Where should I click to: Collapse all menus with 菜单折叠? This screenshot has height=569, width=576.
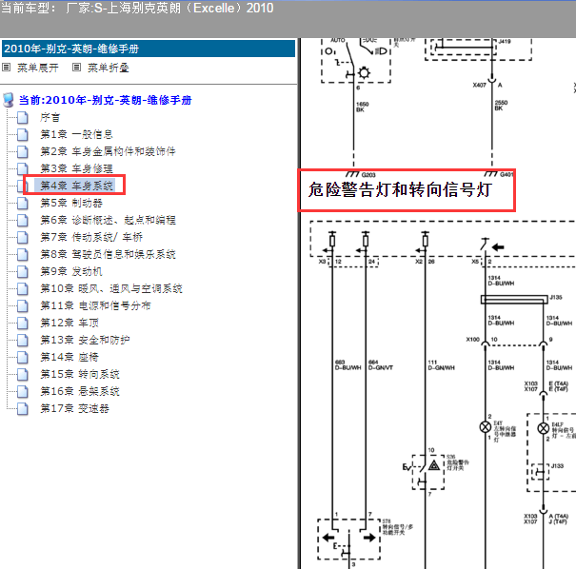pyautogui.click(x=108, y=68)
